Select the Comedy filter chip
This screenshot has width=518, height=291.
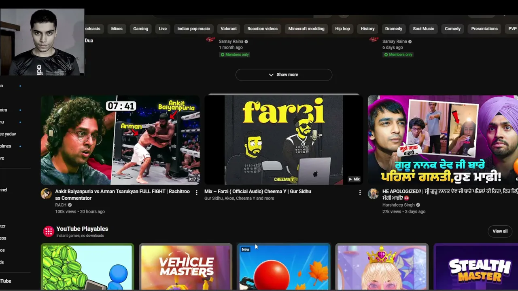[452, 29]
